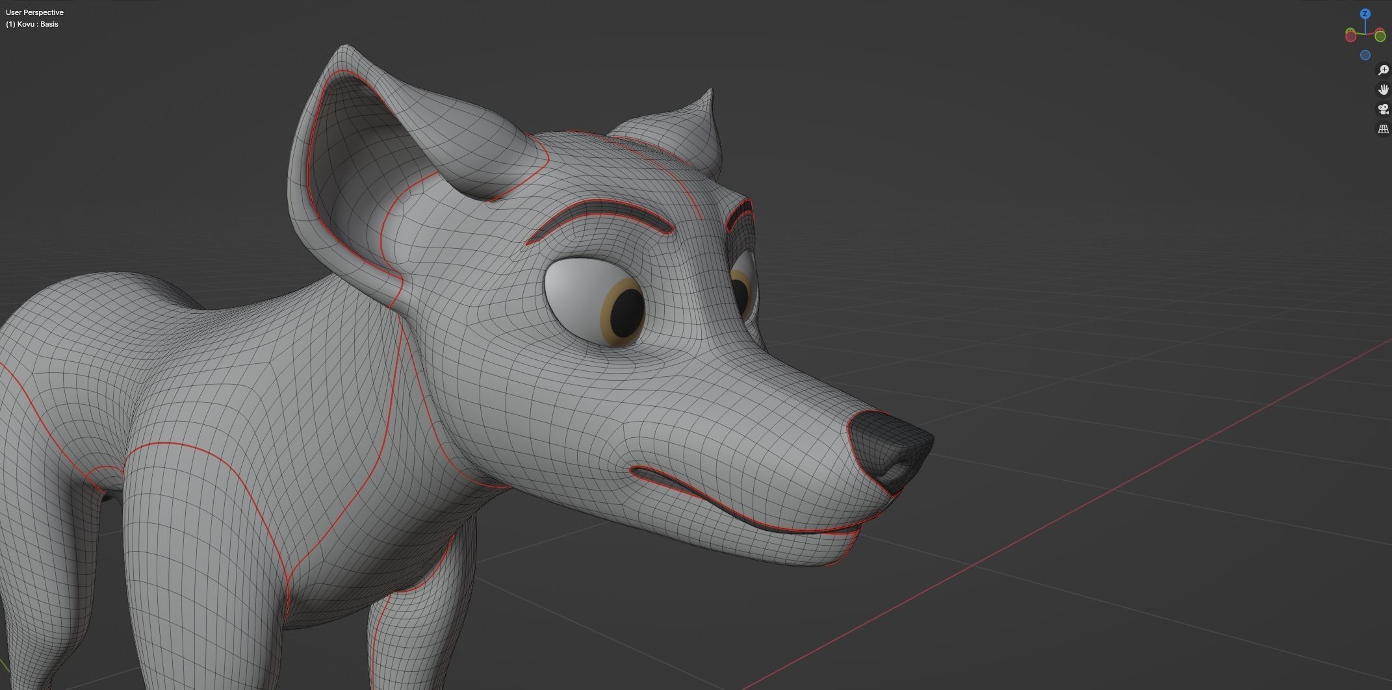Click the zoom magnifier viewport button
Viewport: 1392px width, 690px height.
pyautogui.click(x=1383, y=70)
